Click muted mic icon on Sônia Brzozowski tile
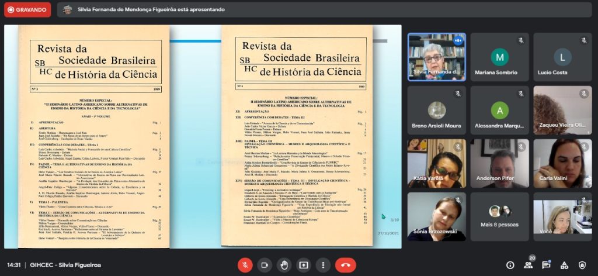The image size is (598, 276). [458, 200]
